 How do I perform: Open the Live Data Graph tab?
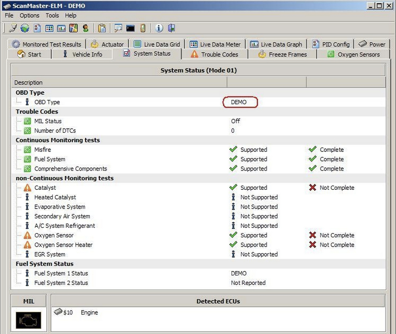coord(276,44)
